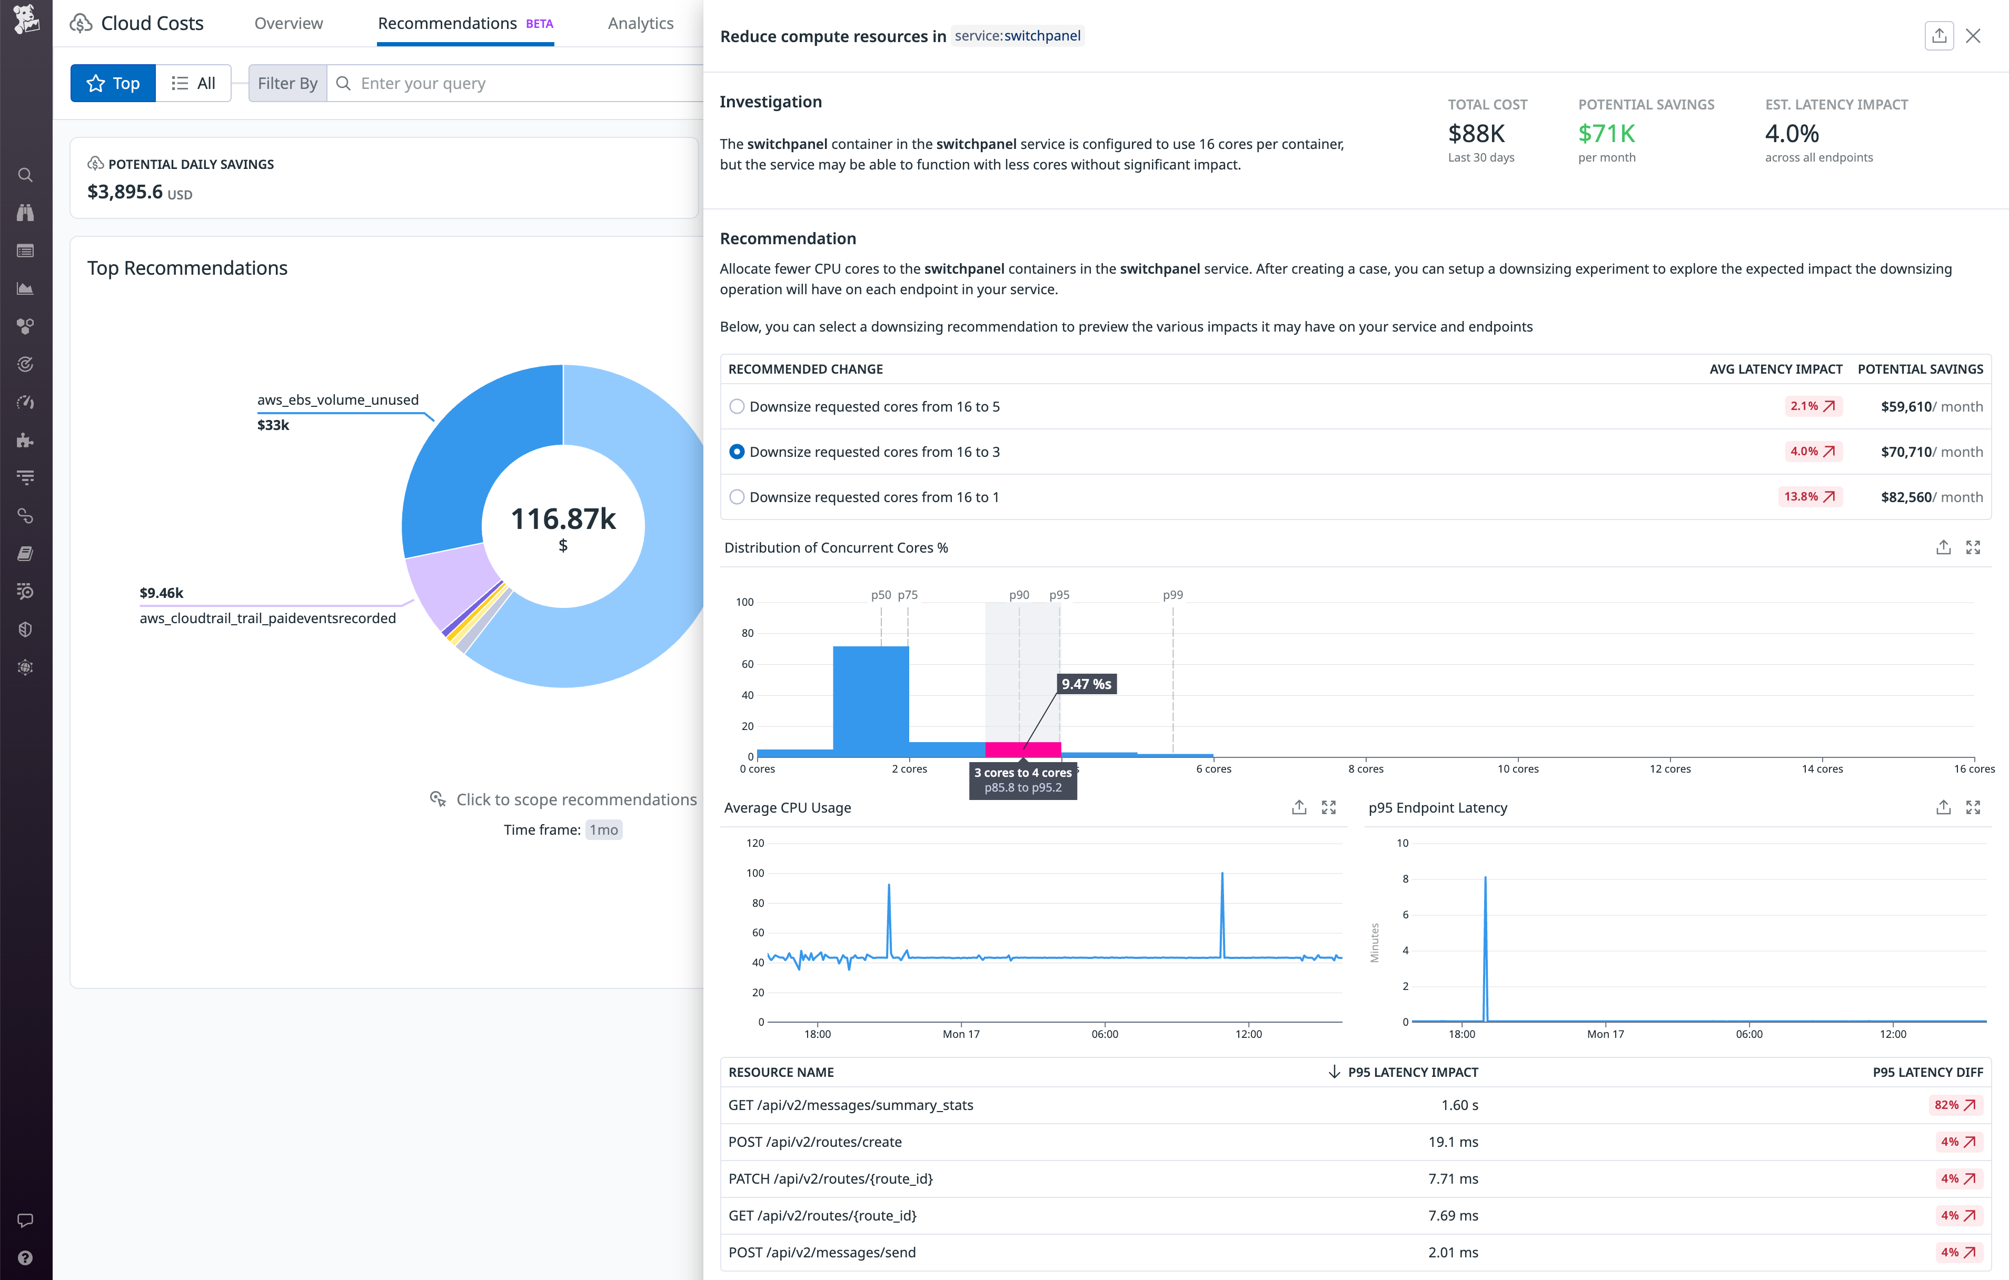Open global search from the sidebar magnifier icon

coord(25,174)
